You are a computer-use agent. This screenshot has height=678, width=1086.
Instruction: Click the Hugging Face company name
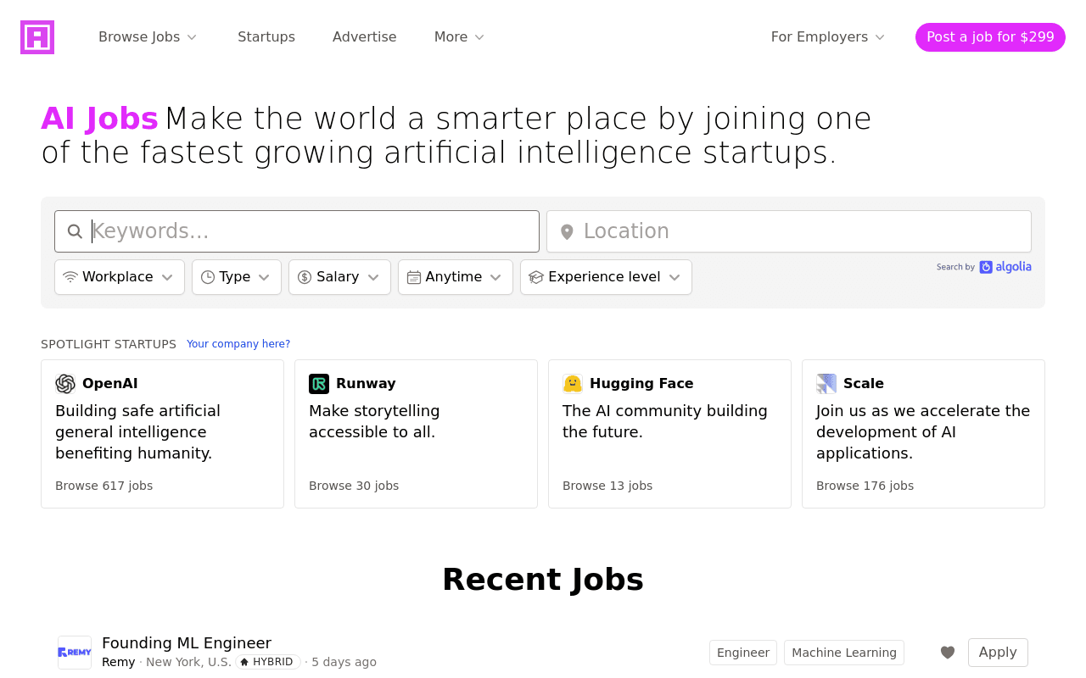641,384
